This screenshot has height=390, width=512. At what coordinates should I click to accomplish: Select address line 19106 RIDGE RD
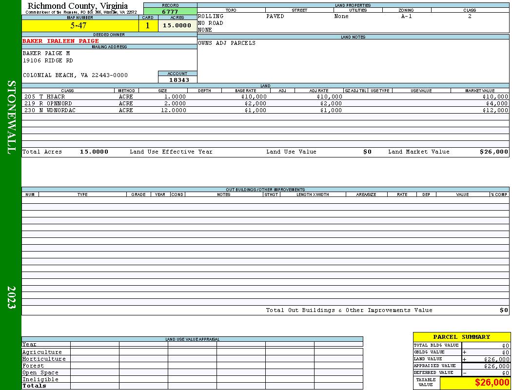click(48, 60)
